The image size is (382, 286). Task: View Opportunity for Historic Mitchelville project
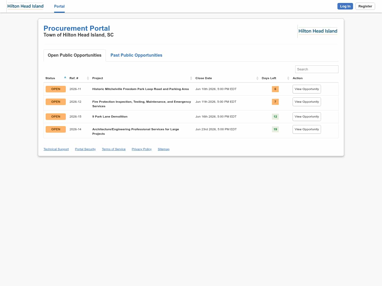tap(307, 89)
